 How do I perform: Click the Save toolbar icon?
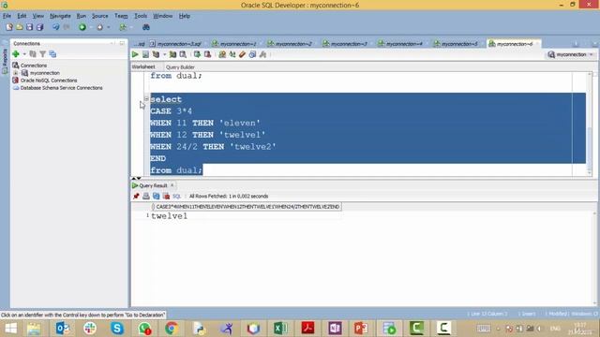[29, 27]
